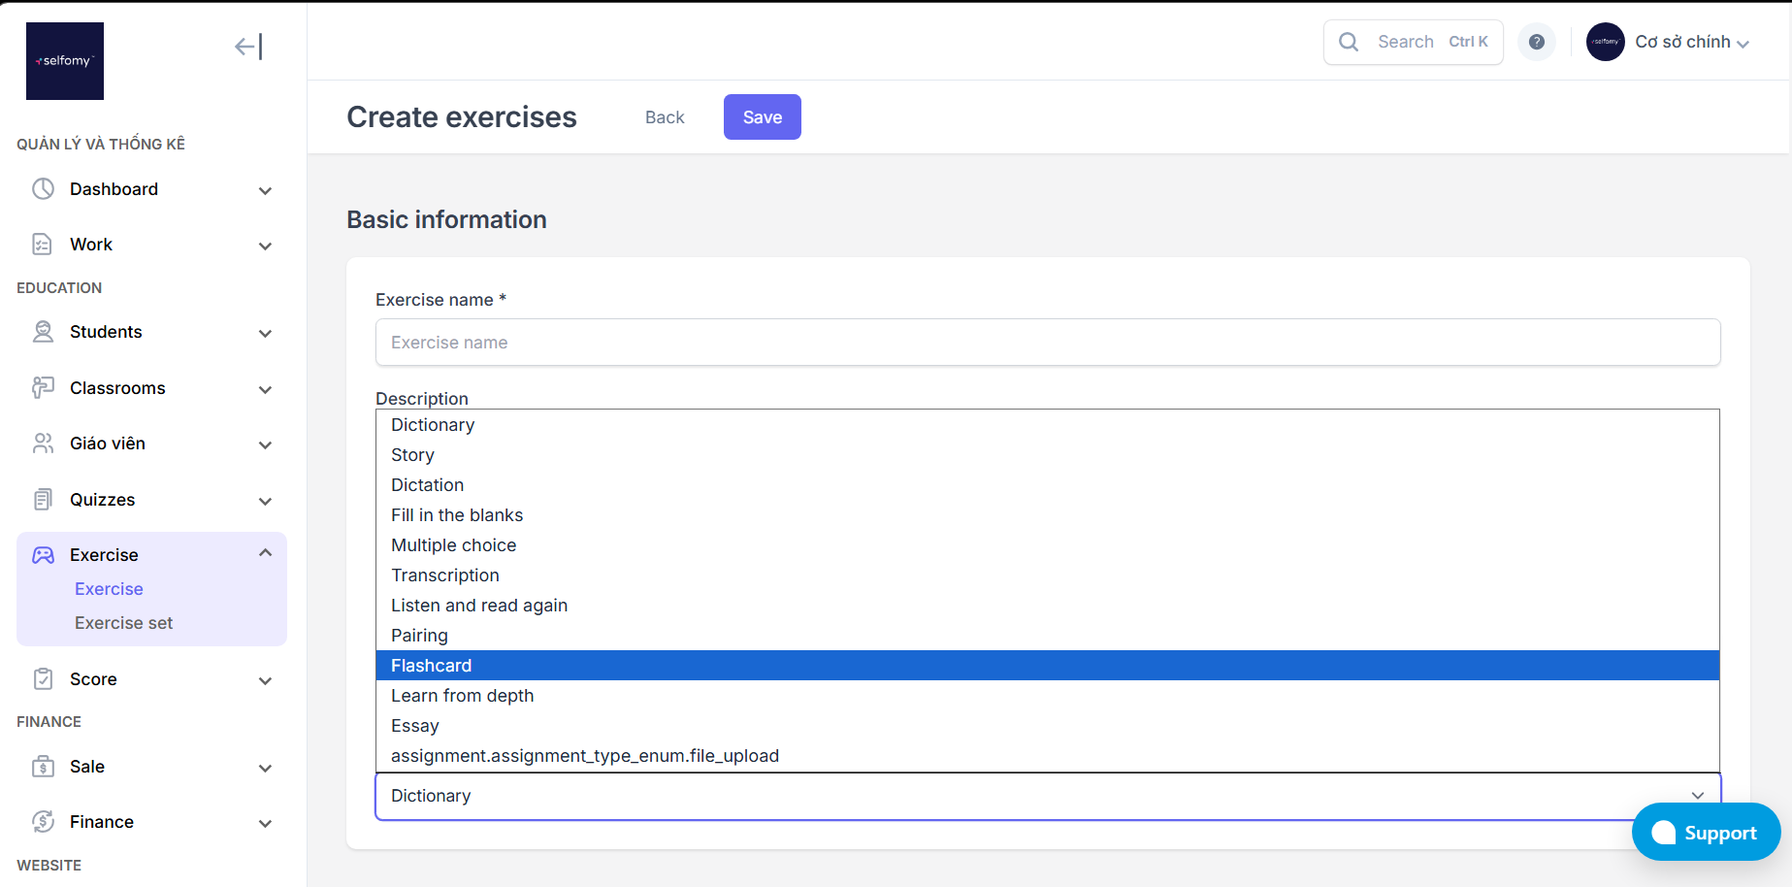
Task: Choose Multiple choice exercise type
Action: click(454, 545)
